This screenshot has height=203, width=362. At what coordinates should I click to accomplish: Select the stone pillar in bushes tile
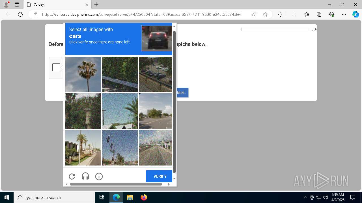[83, 111]
